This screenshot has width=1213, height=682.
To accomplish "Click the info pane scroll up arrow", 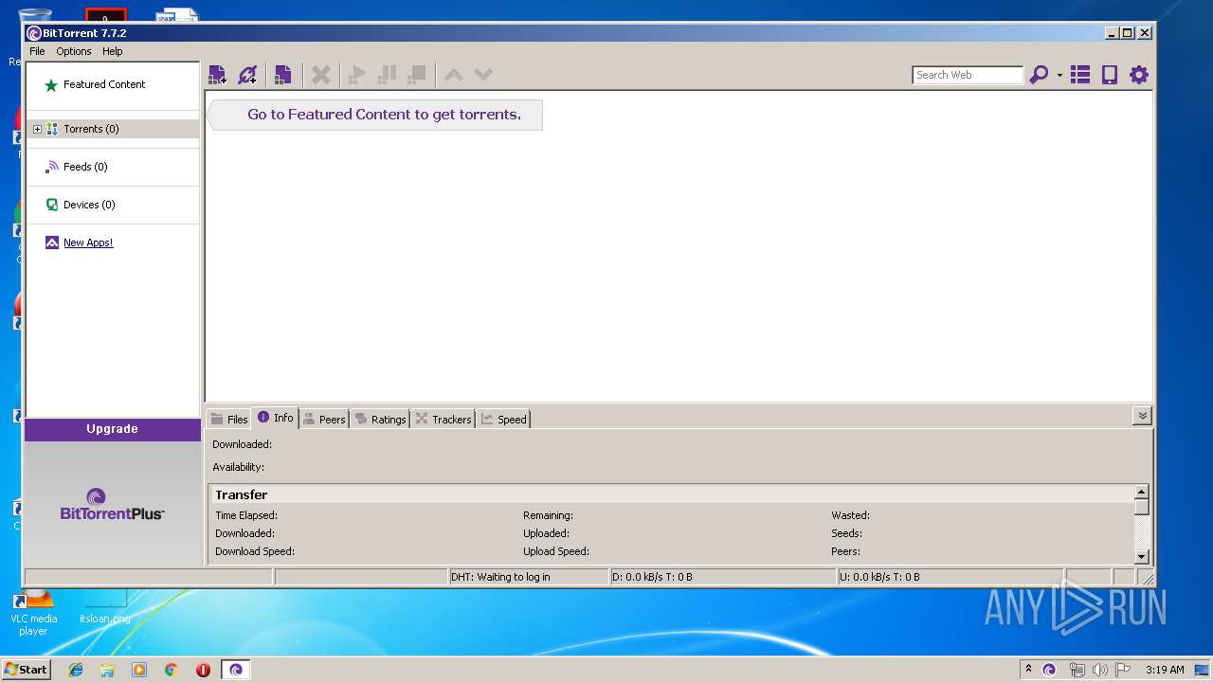I will [x=1142, y=492].
